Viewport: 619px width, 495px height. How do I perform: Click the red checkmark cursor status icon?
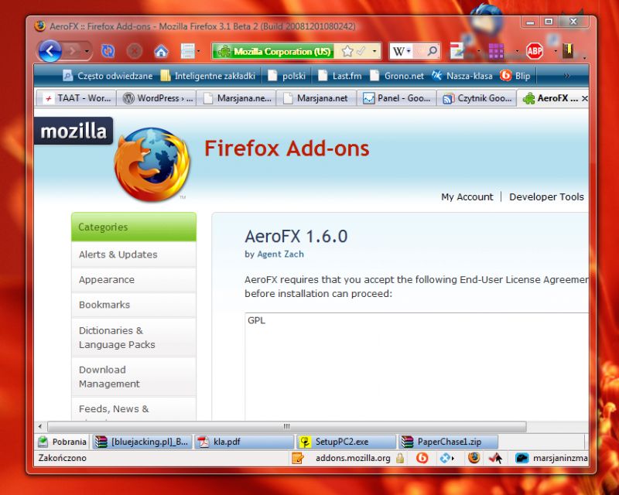coord(495,458)
